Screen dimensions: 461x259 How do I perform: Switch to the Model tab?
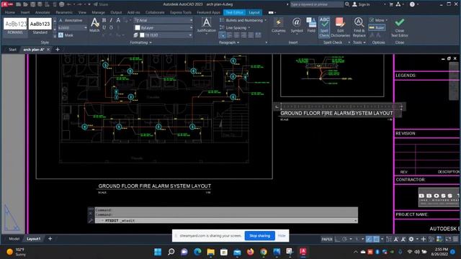click(14, 239)
